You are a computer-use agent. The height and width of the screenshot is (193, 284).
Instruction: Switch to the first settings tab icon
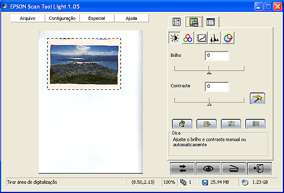tap(177, 22)
